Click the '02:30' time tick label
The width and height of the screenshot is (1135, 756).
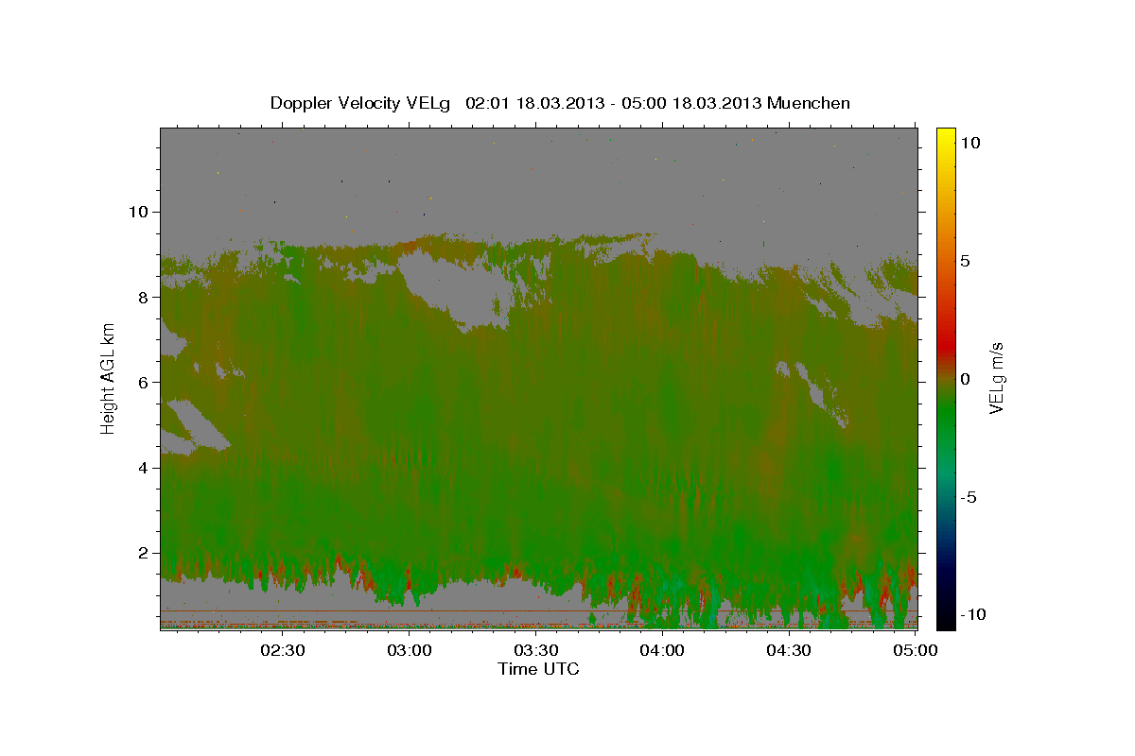pyautogui.click(x=282, y=650)
